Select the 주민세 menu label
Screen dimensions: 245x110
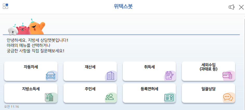pos(90,89)
